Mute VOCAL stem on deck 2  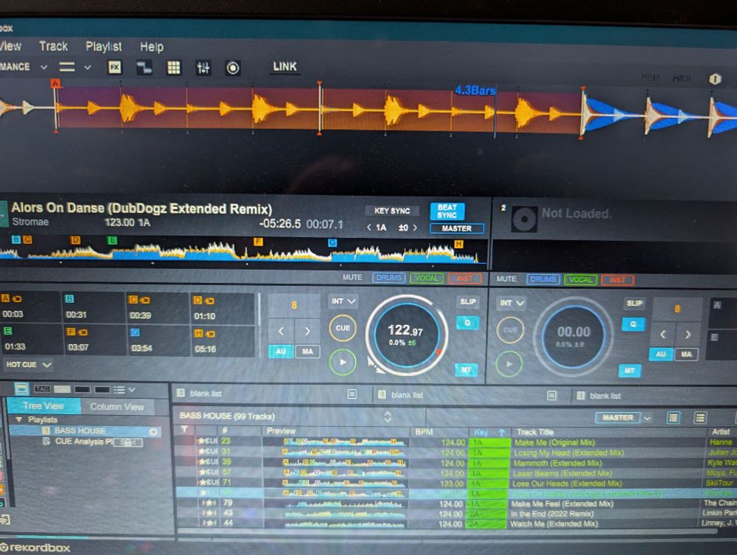click(580, 280)
